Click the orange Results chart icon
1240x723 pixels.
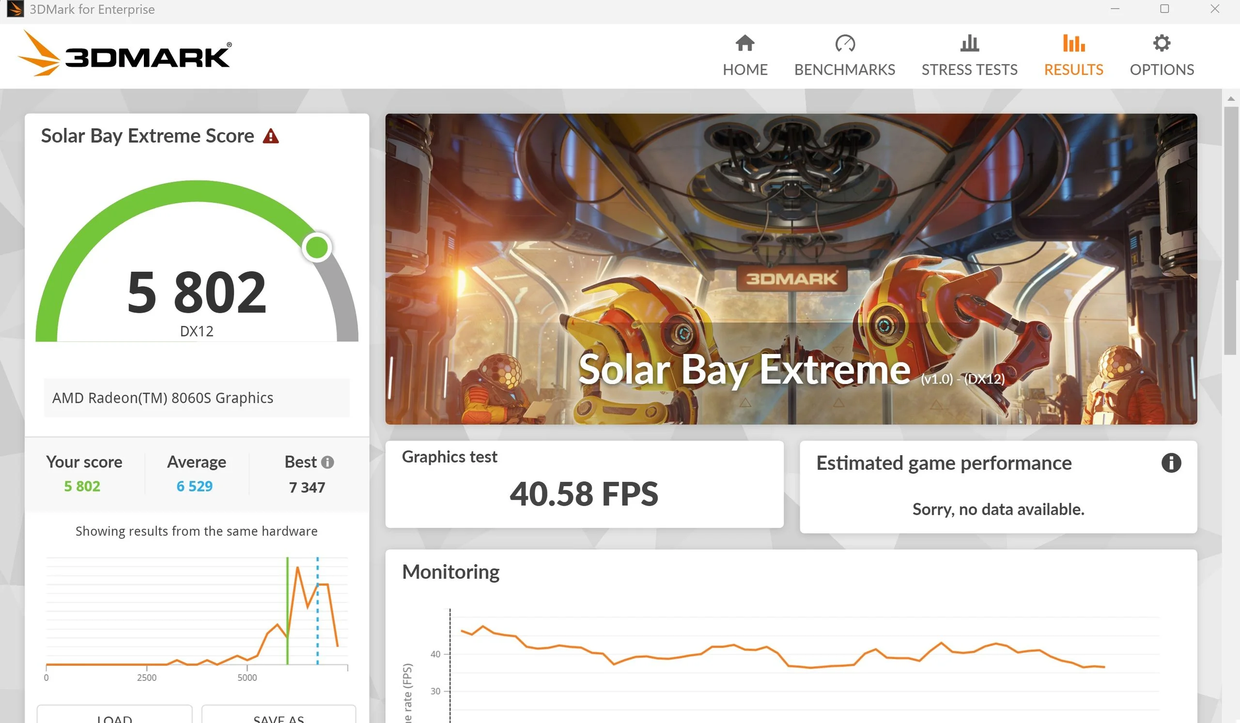(x=1073, y=44)
